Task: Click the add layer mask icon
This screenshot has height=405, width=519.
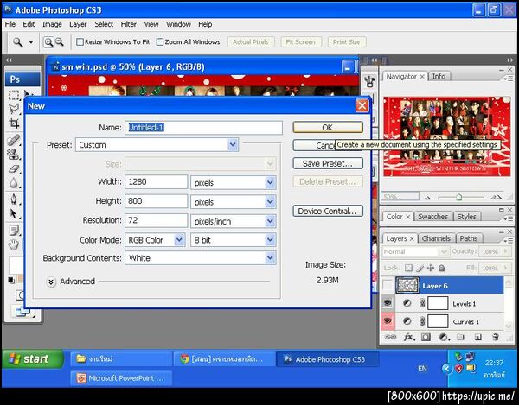Action: (426, 337)
